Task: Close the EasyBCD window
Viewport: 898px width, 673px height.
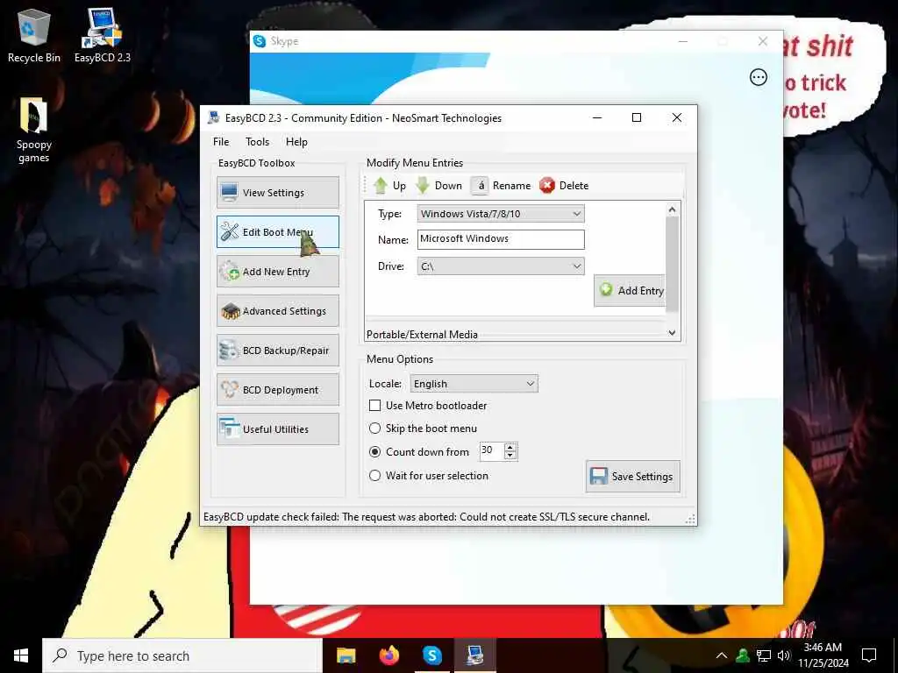Action: (676, 117)
